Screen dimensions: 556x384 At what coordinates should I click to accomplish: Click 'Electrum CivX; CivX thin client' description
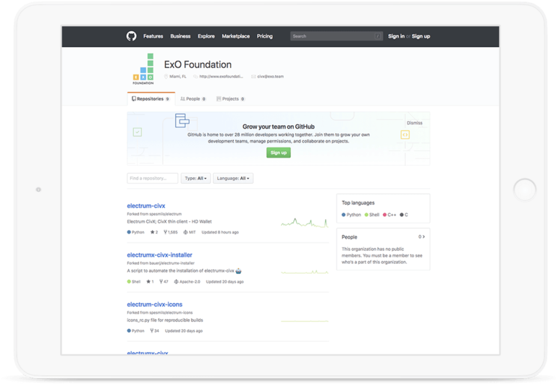coord(169,221)
